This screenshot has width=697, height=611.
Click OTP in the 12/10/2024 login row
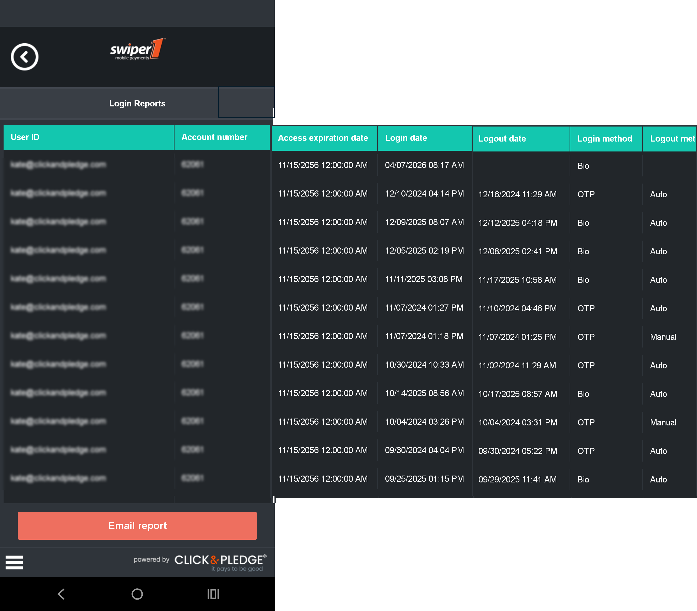click(x=586, y=194)
